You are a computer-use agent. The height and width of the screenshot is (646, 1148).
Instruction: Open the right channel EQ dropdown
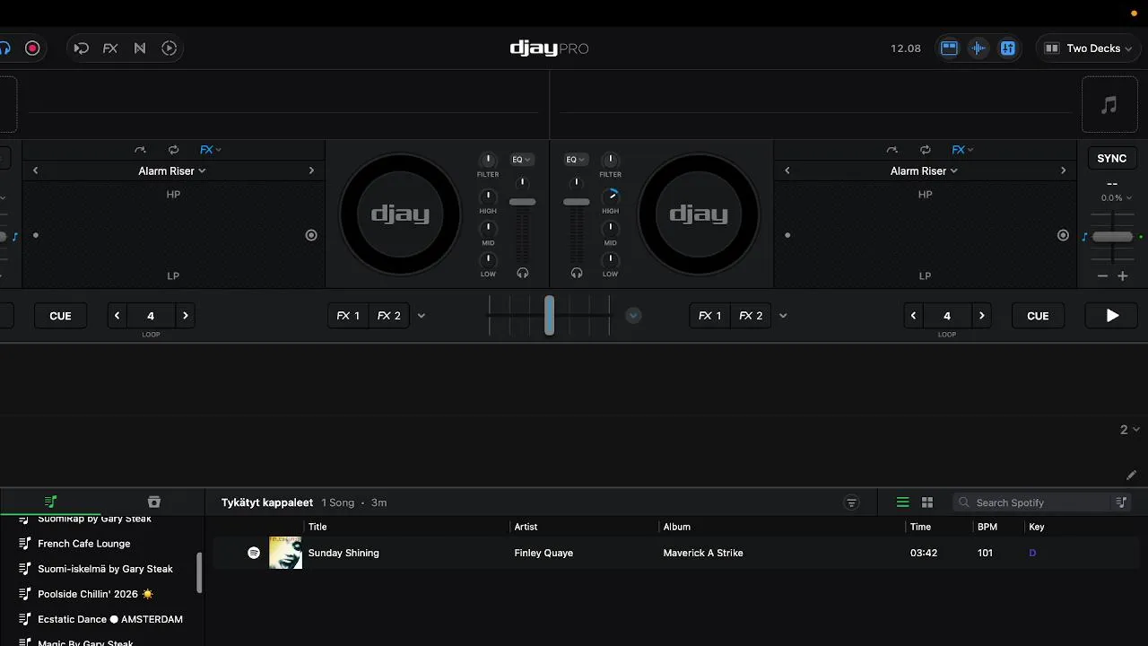576,160
